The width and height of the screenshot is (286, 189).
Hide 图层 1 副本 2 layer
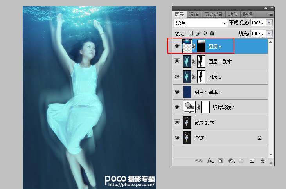click(x=177, y=92)
